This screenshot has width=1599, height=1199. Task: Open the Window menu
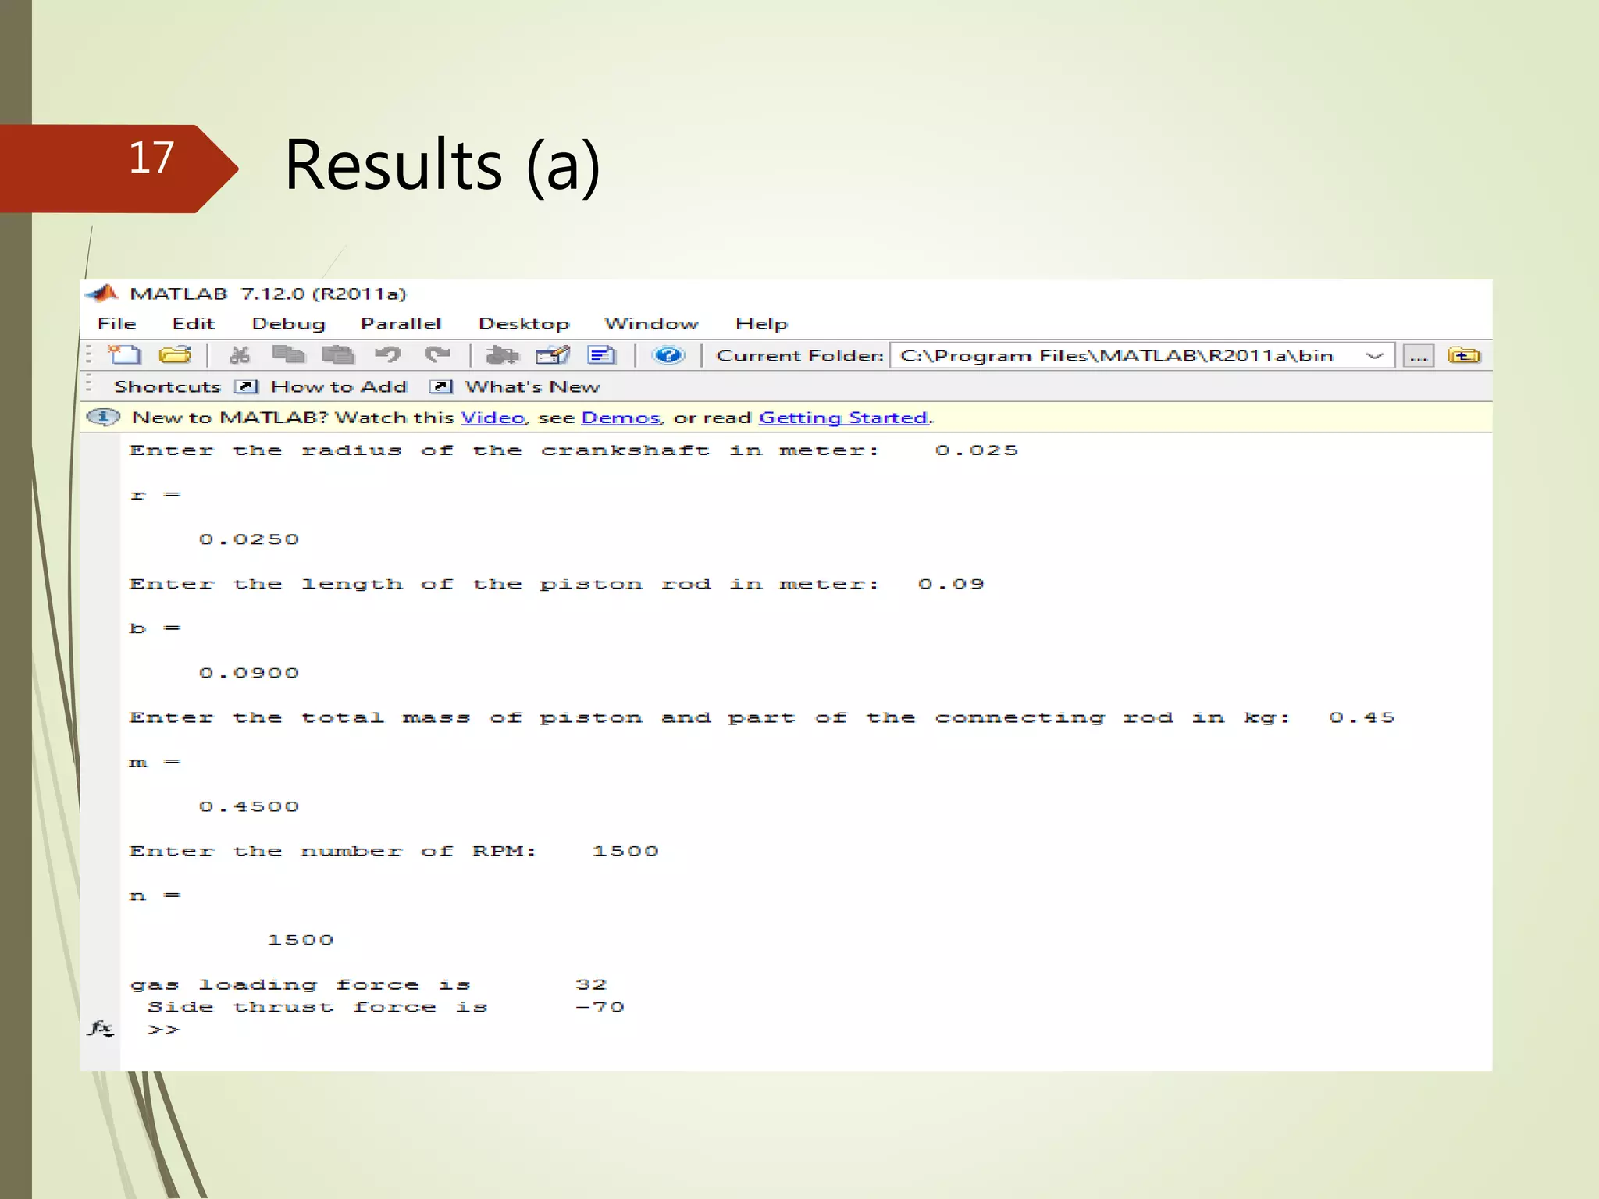(x=651, y=323)
